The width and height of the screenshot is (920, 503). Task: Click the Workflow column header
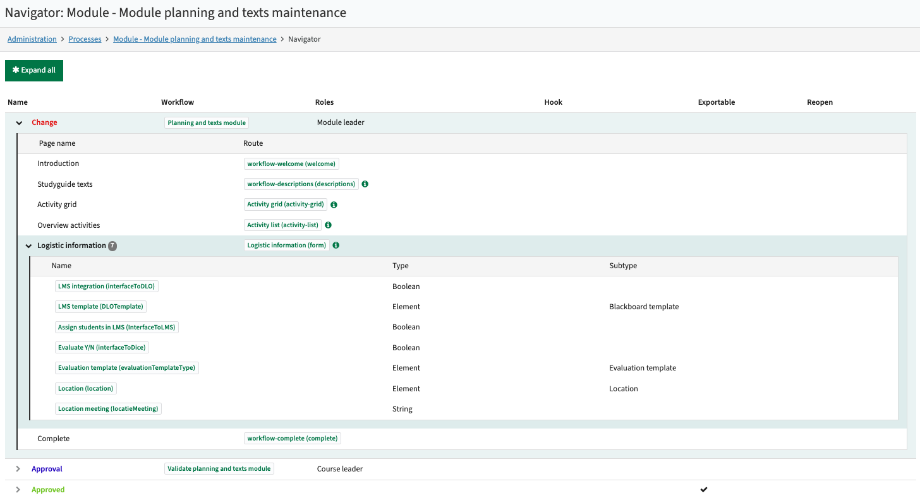[x=178, y=102]
